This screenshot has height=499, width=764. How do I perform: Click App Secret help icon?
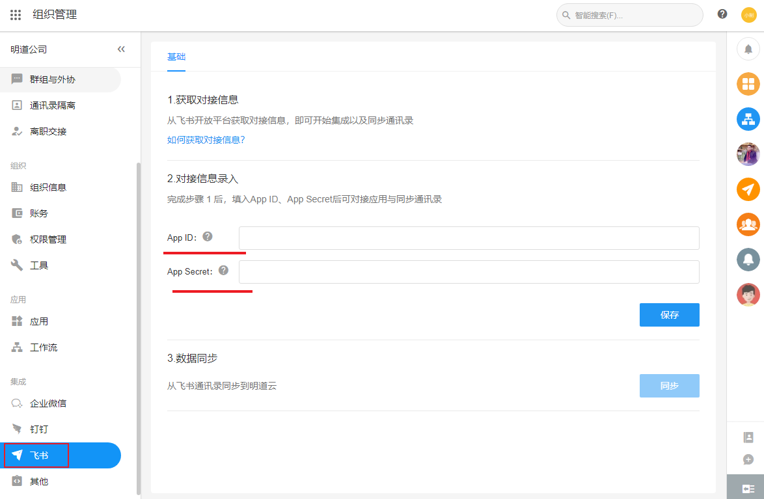tap(224, 271)
